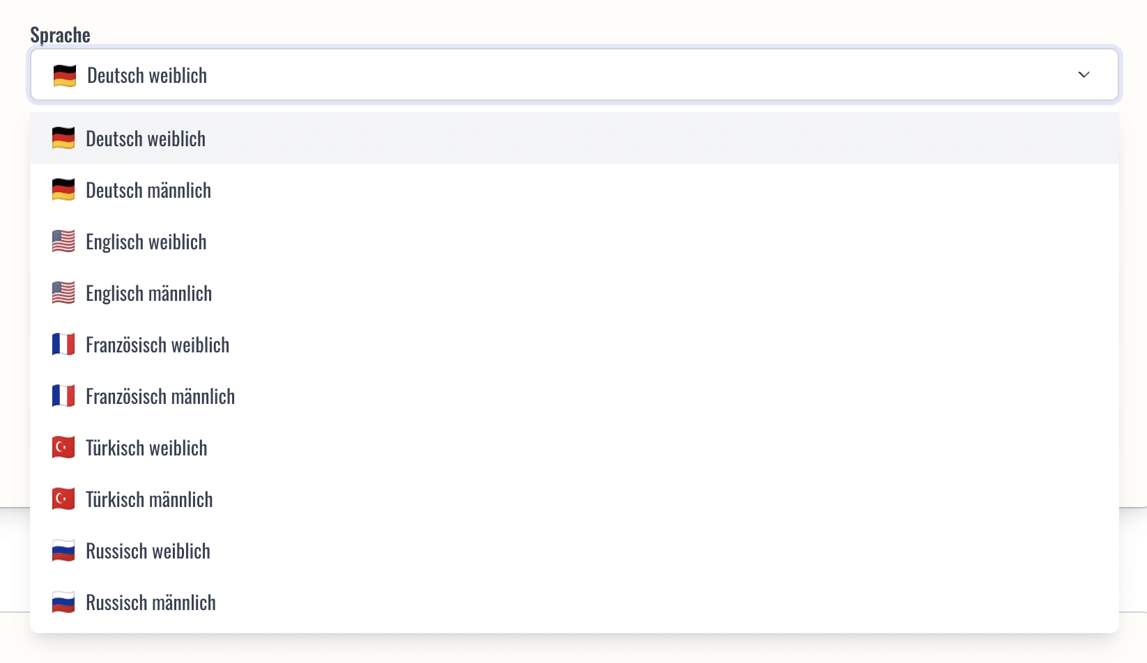
Task: Choose Französisch weiblich option
Action: [574, 345]
